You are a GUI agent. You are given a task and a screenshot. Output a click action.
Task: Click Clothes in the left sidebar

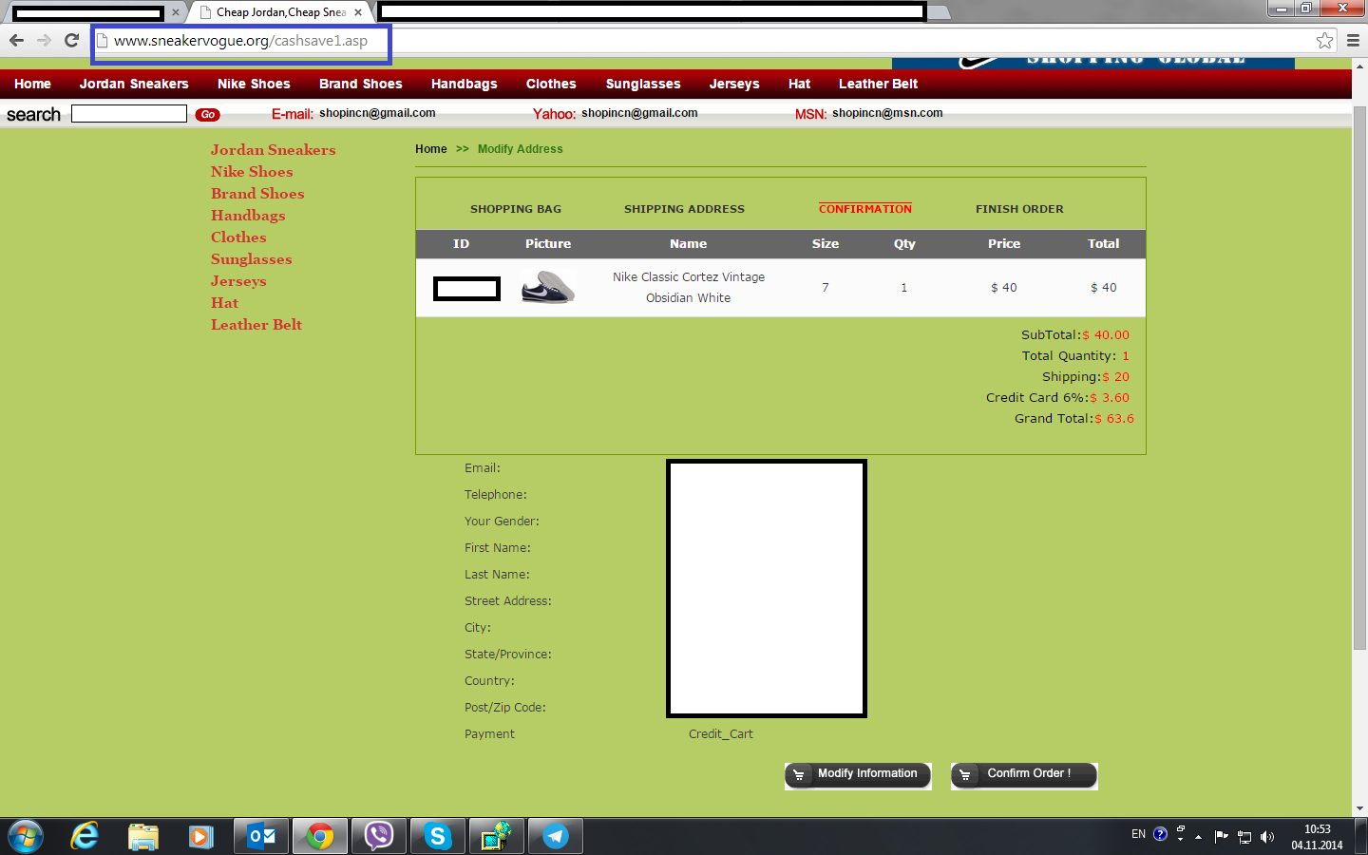(238, 237)
